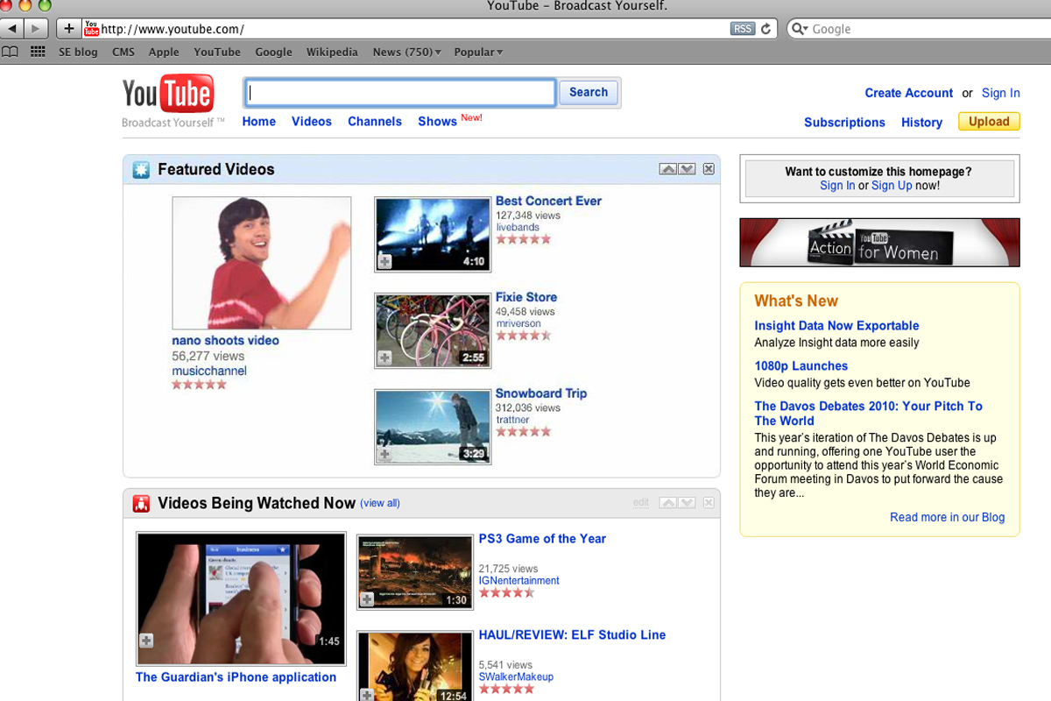Move Videos Being Watched Now module up
This screenshot has width=1051, height=701.
click(x=668, y=503)
